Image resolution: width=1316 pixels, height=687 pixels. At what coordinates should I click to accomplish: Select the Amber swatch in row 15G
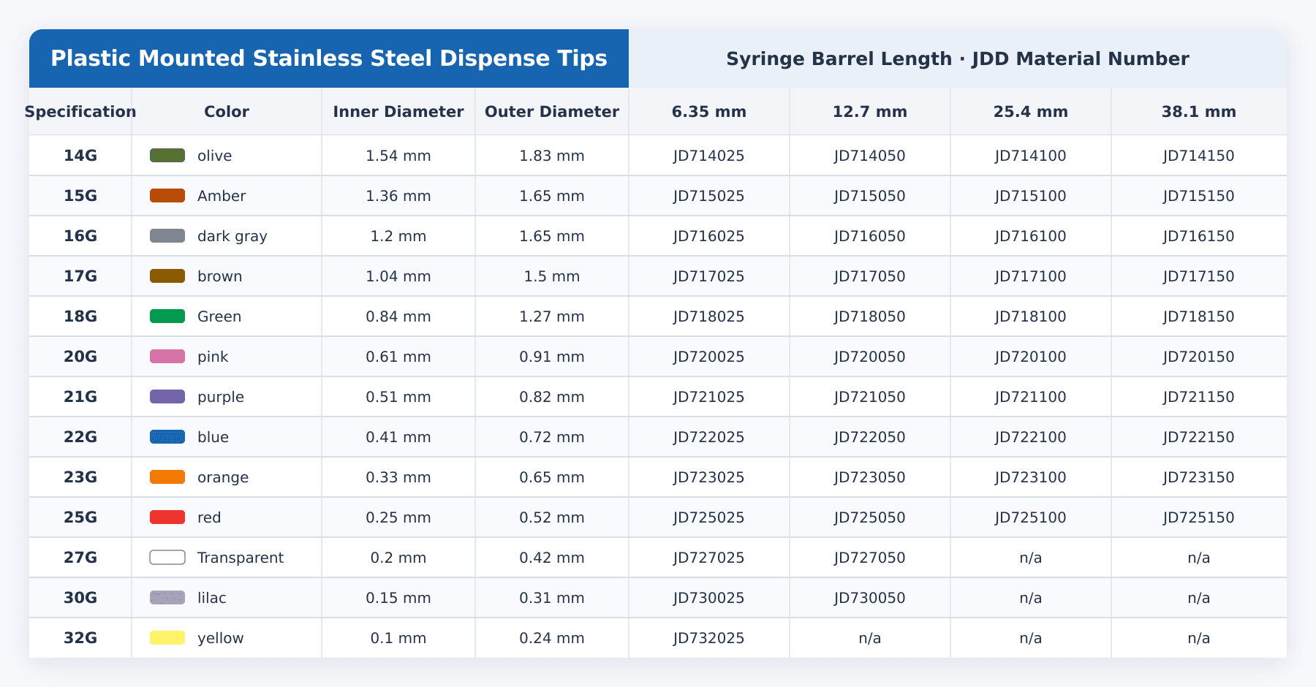167,195
